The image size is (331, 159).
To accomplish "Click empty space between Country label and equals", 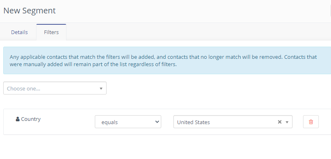I will [68, 122].
